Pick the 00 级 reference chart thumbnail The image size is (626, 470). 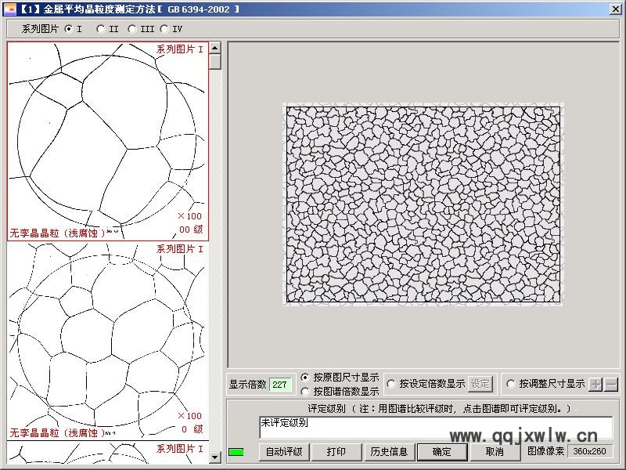click(108, 141)
